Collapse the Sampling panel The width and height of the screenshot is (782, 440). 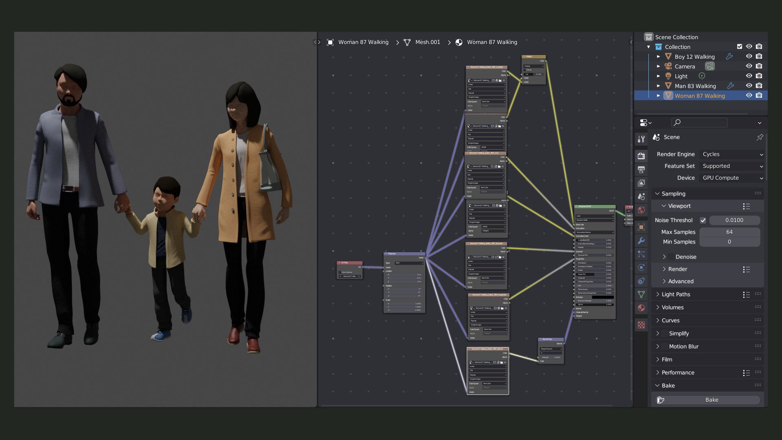tap(673, 194)
